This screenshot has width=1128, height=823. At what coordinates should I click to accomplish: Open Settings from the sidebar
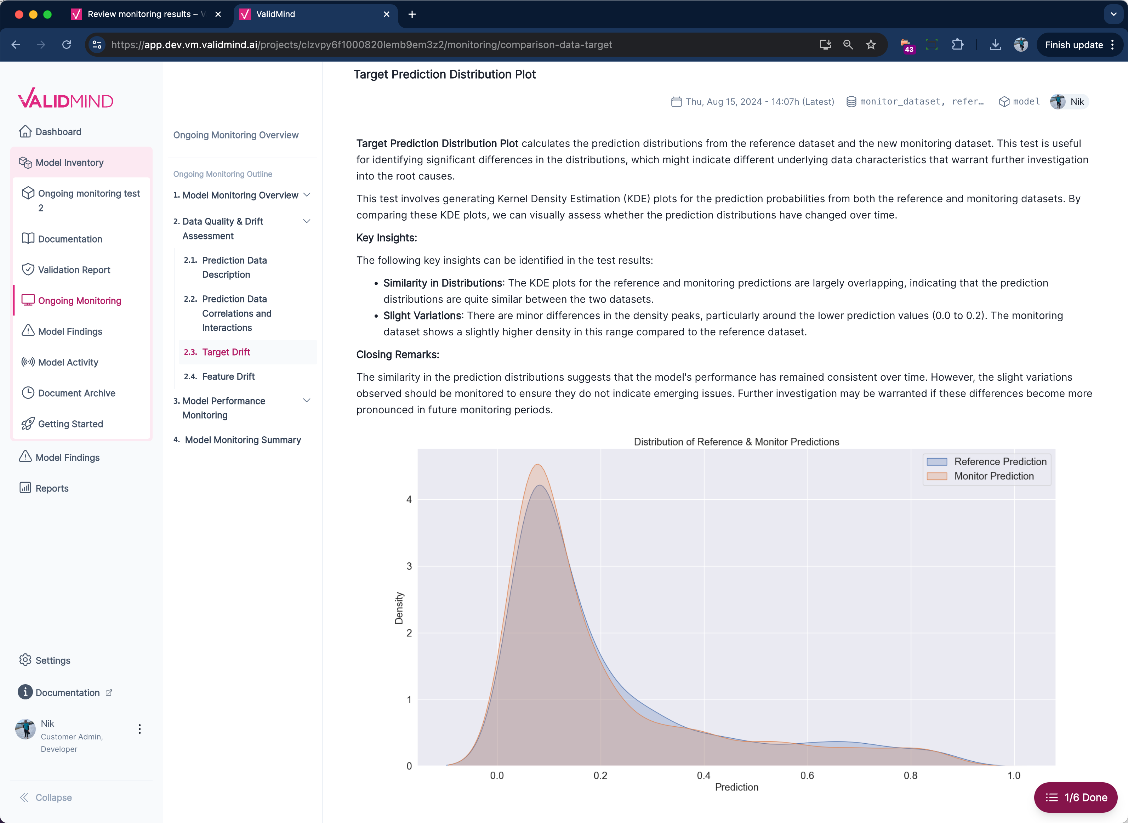click(x=53, y=660)
